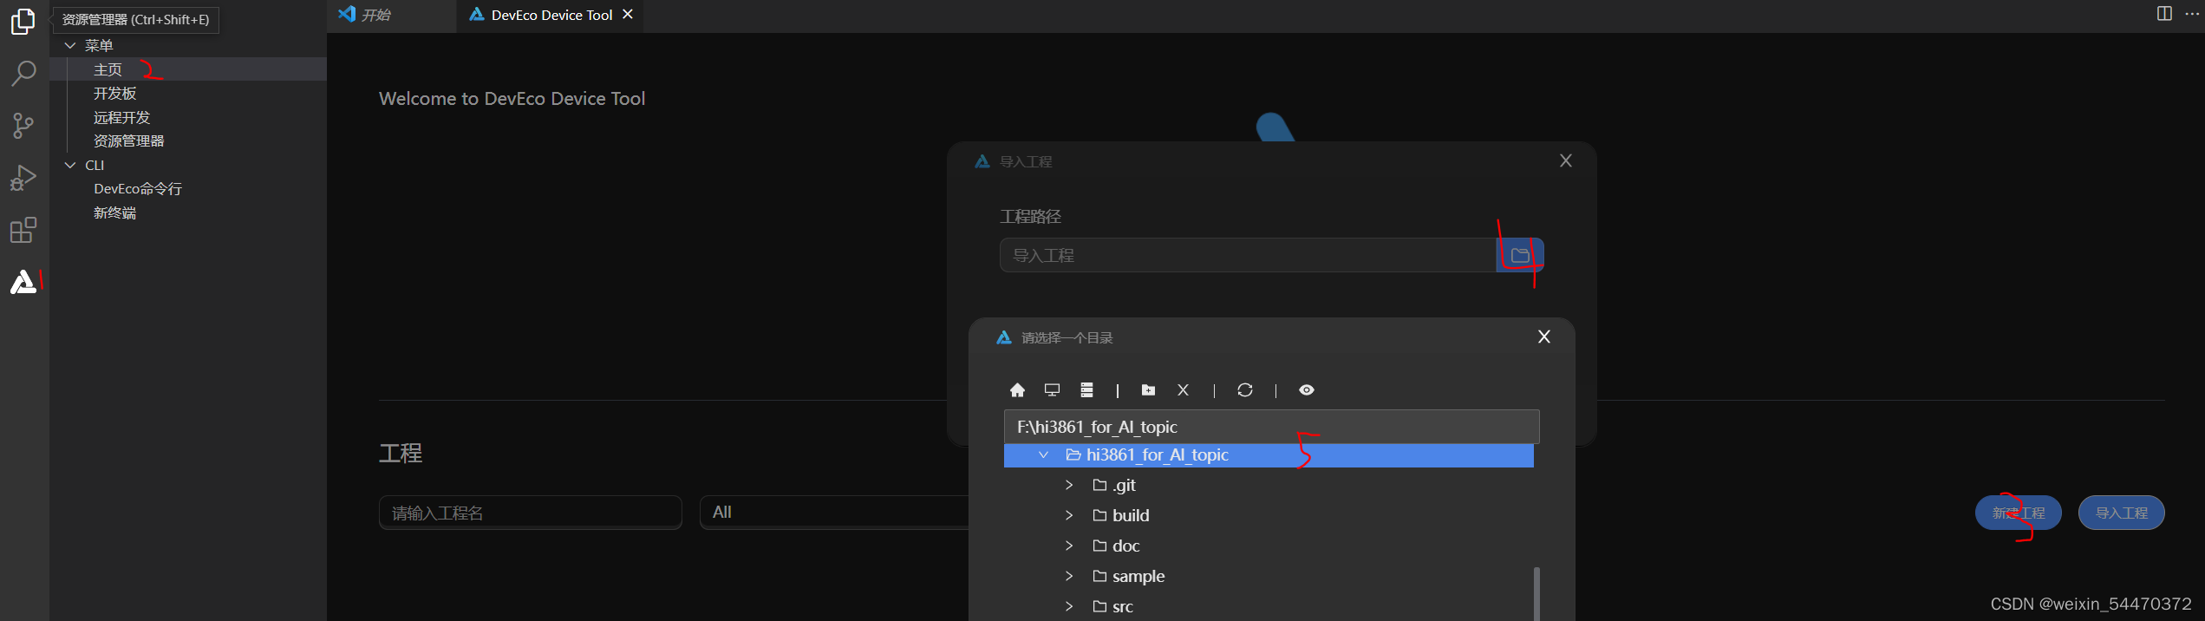
Task: Select the src folder name
Action: pyautogui.click(x=1123, y=606)
